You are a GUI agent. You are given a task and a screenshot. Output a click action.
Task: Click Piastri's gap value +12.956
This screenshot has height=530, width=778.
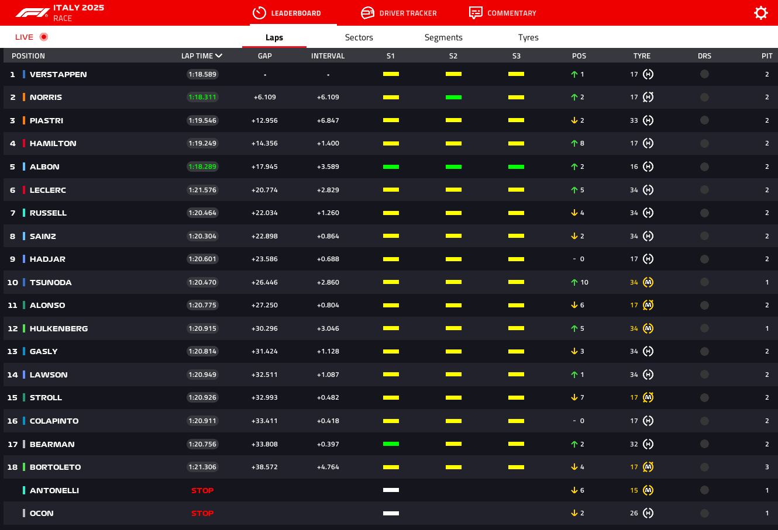coord(265,120)
